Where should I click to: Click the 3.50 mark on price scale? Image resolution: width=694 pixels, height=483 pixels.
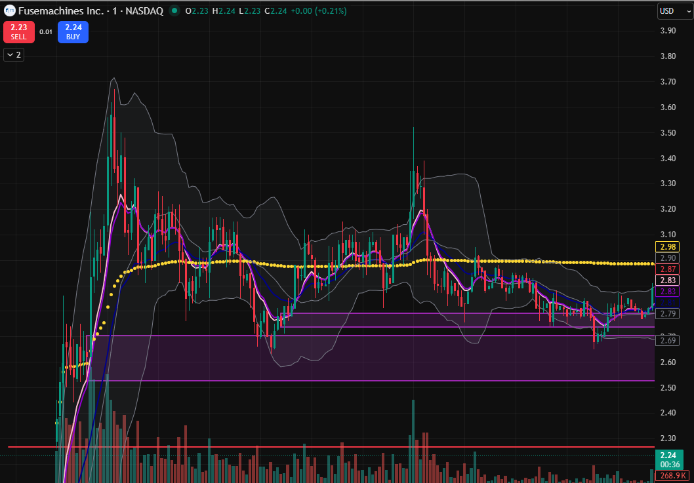click(x=668, y=132)
